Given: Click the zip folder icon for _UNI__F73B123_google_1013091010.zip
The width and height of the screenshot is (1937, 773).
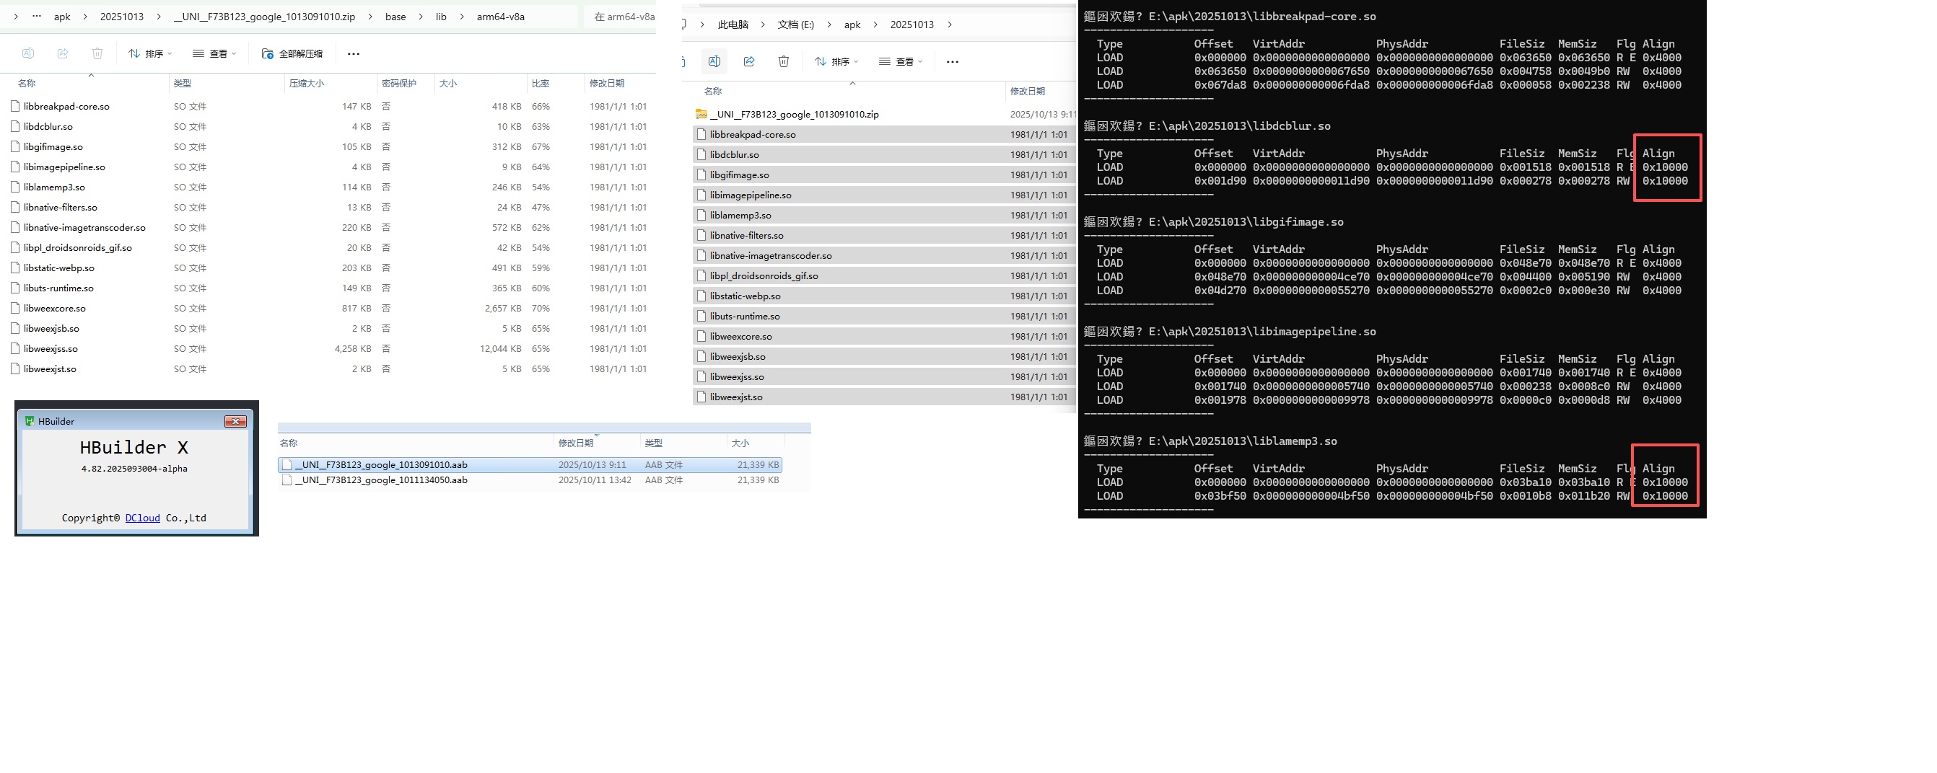Looking at the screenshot, I should point(701,114).
